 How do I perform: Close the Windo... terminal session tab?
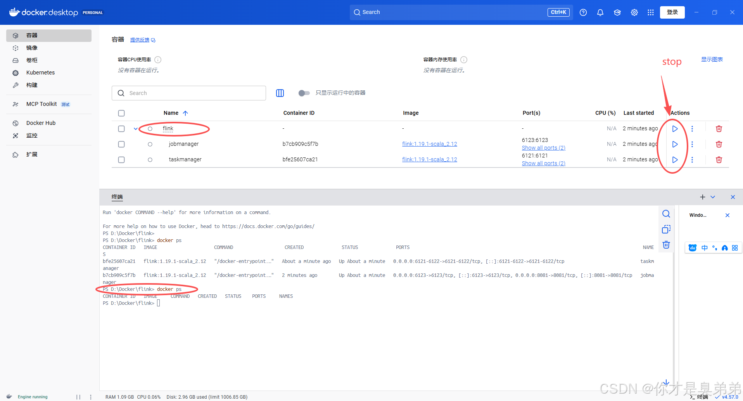[x=727, y=215]
